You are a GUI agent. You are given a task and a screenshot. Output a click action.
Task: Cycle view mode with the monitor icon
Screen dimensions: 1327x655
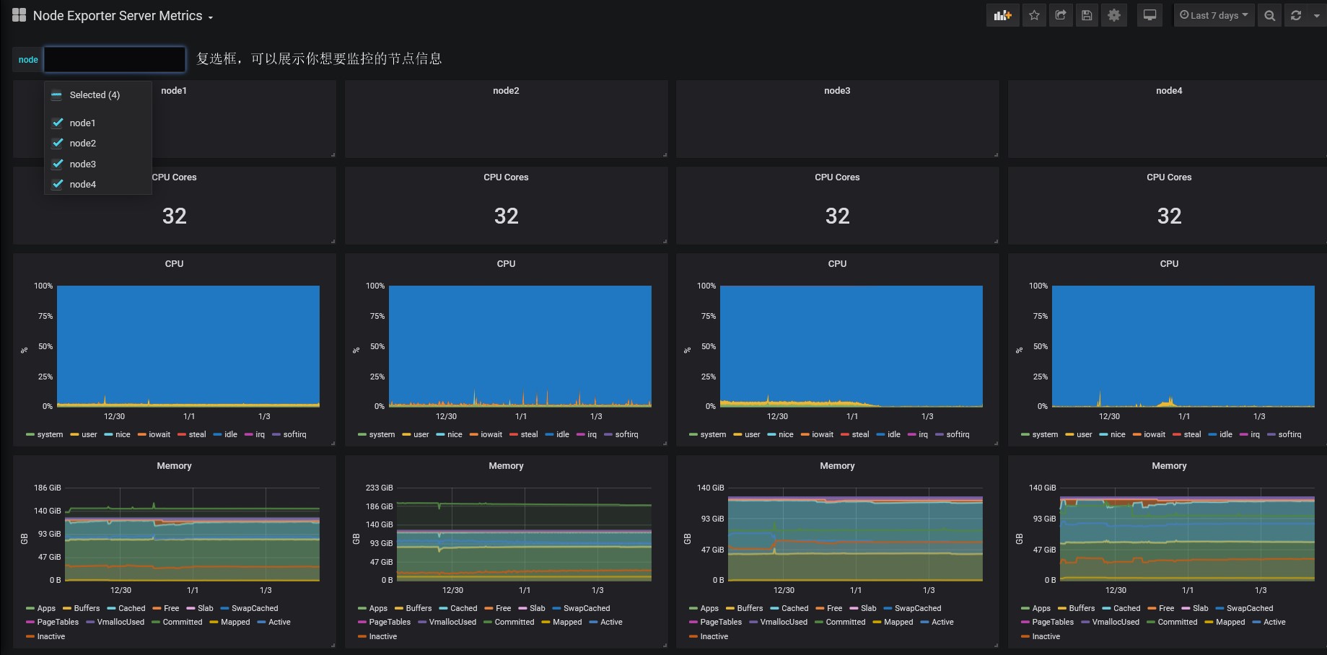tap(1150, 15)
